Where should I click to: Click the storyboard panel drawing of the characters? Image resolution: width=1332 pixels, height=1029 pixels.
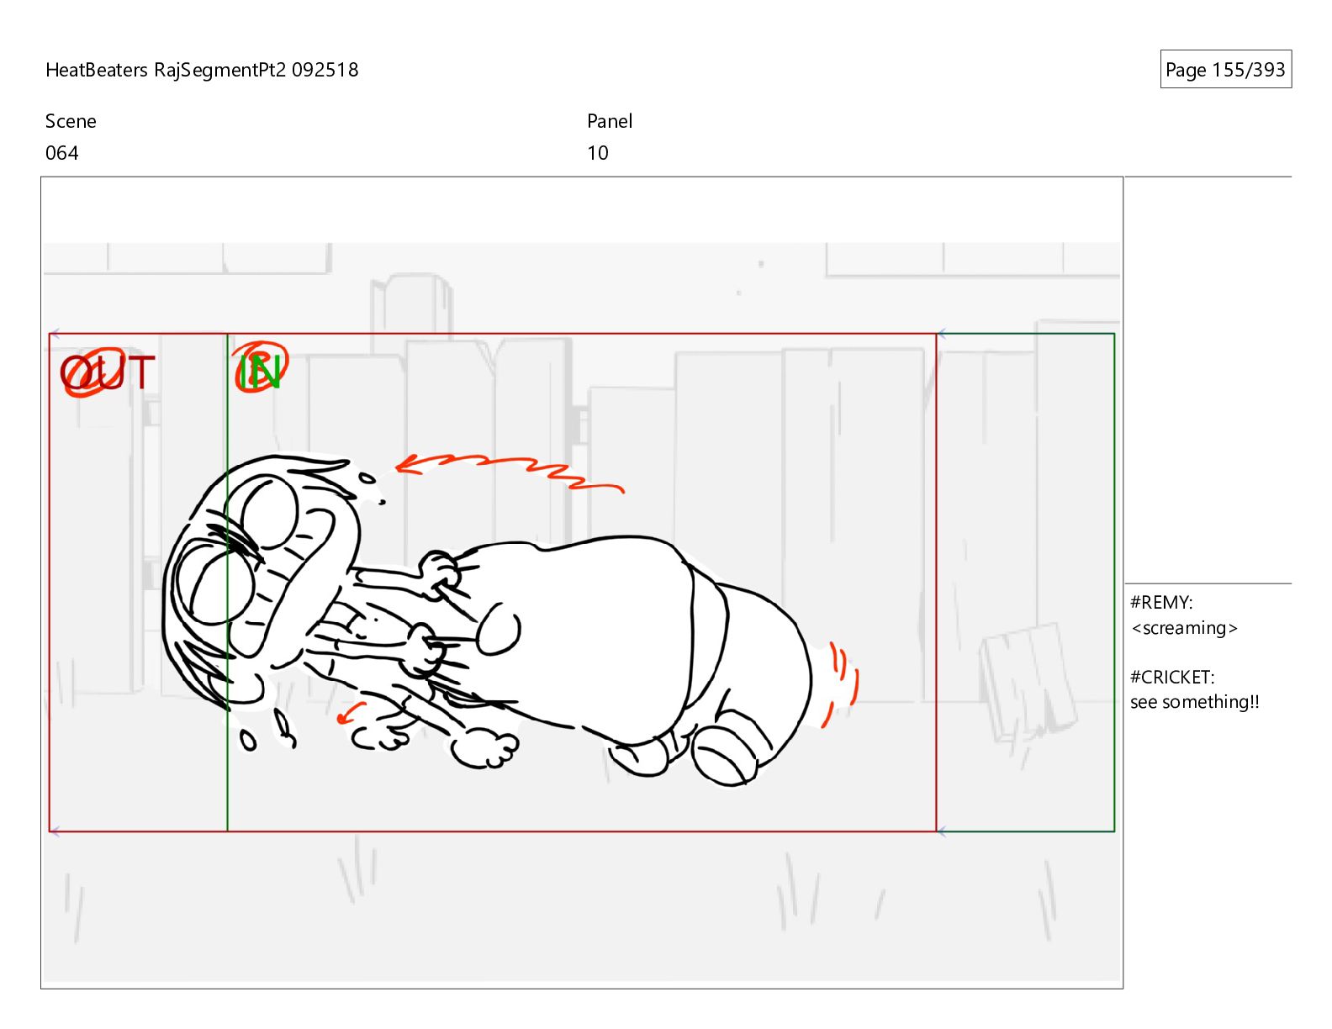(x=582, y=583)
